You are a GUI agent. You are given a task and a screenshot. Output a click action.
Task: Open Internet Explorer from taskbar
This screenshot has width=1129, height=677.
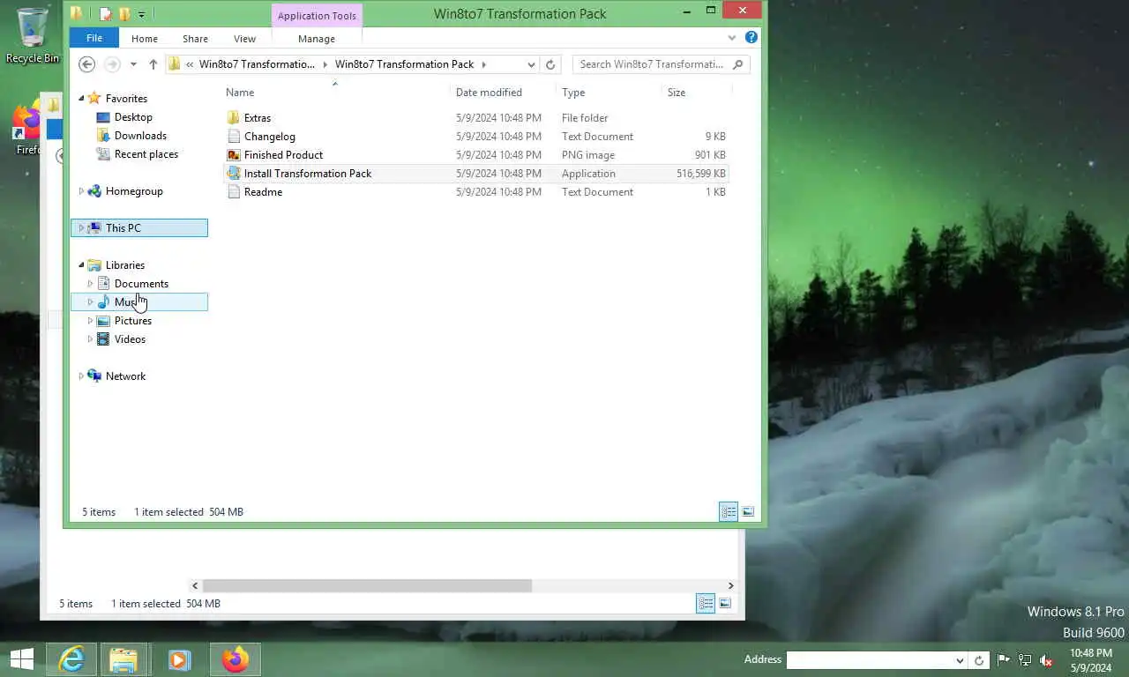pos(71,659)
